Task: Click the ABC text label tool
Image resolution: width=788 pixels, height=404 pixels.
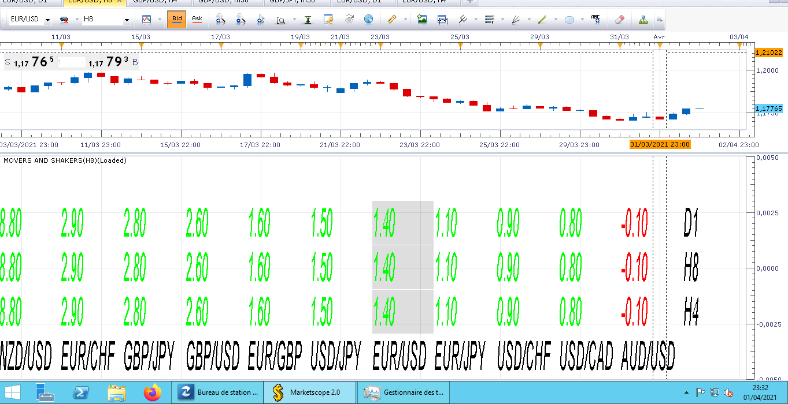Action: point(596,20)
